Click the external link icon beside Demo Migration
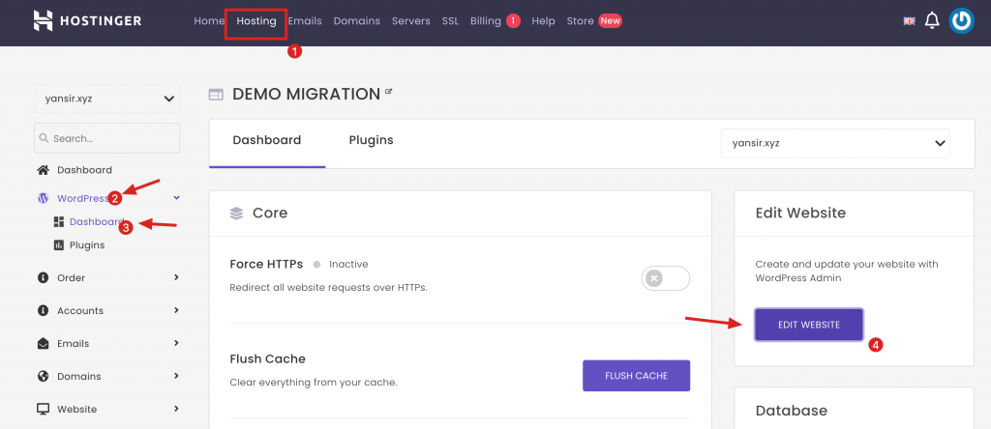 [389, 92]
